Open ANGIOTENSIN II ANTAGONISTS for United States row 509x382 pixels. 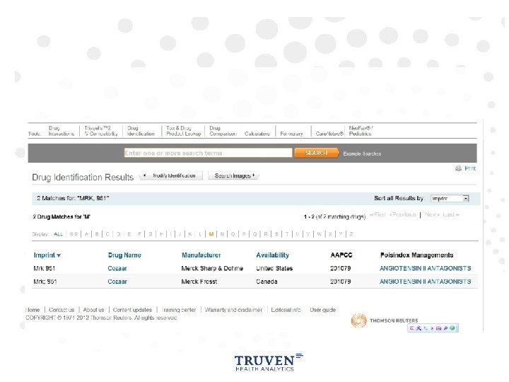pyautogui.click(x=426, y=268)
